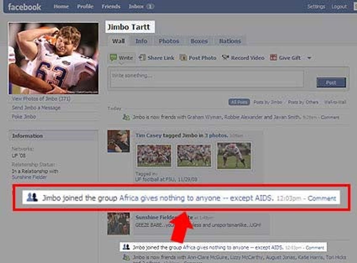This screenshot has height=263, width=357.
Task: Expand the dropdown arrow after Give Gift
Action: pyautogui.click(x=309, y=58)
